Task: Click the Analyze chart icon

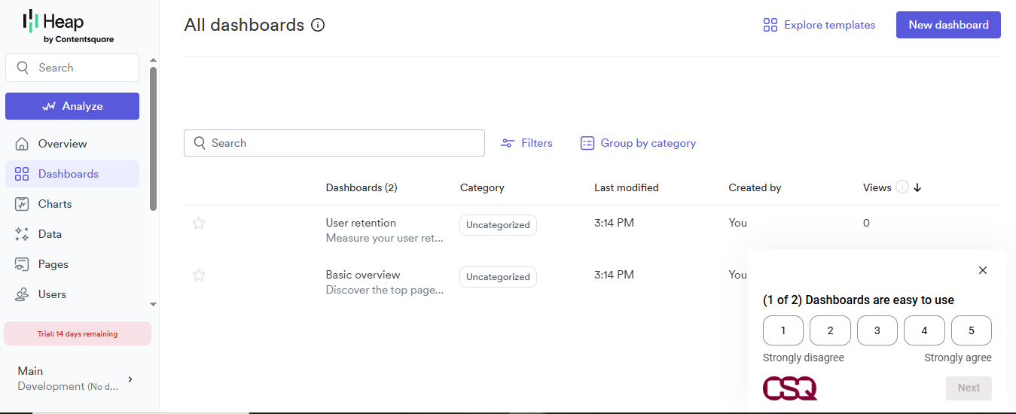Action: point(49,106)
